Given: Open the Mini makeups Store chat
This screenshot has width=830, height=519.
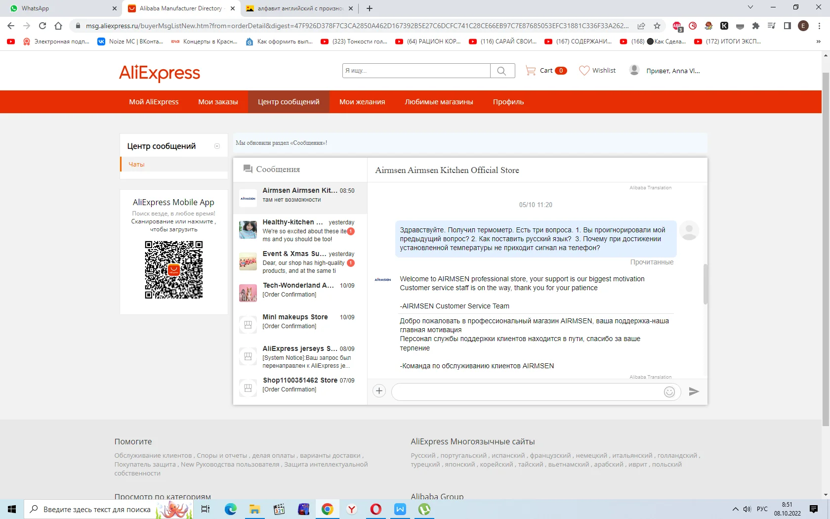Looking at the screenshot, I should pyautogui.click(x=300, y=325).
